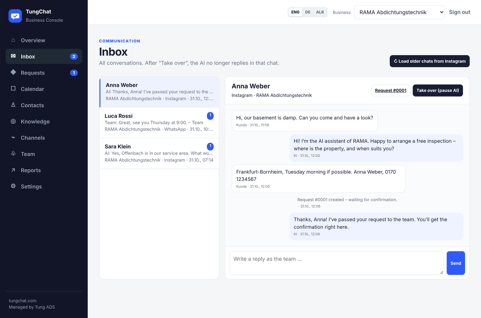Load older chats from Instagram

(430, 61)
